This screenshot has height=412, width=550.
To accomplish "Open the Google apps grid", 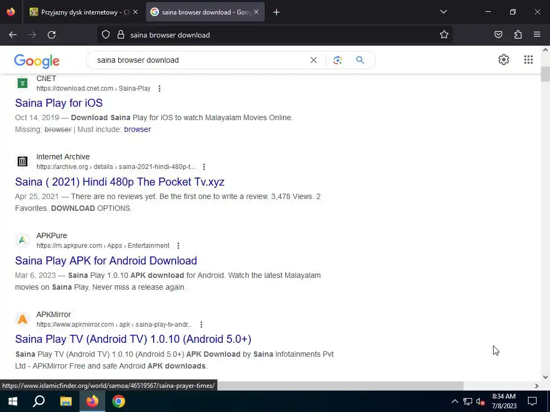I will coord(529,60).
